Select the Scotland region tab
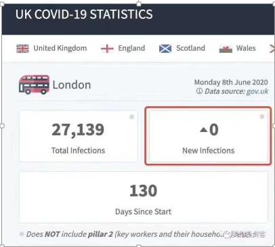Viewport: 275px width, 247px height. pos(182,48)
